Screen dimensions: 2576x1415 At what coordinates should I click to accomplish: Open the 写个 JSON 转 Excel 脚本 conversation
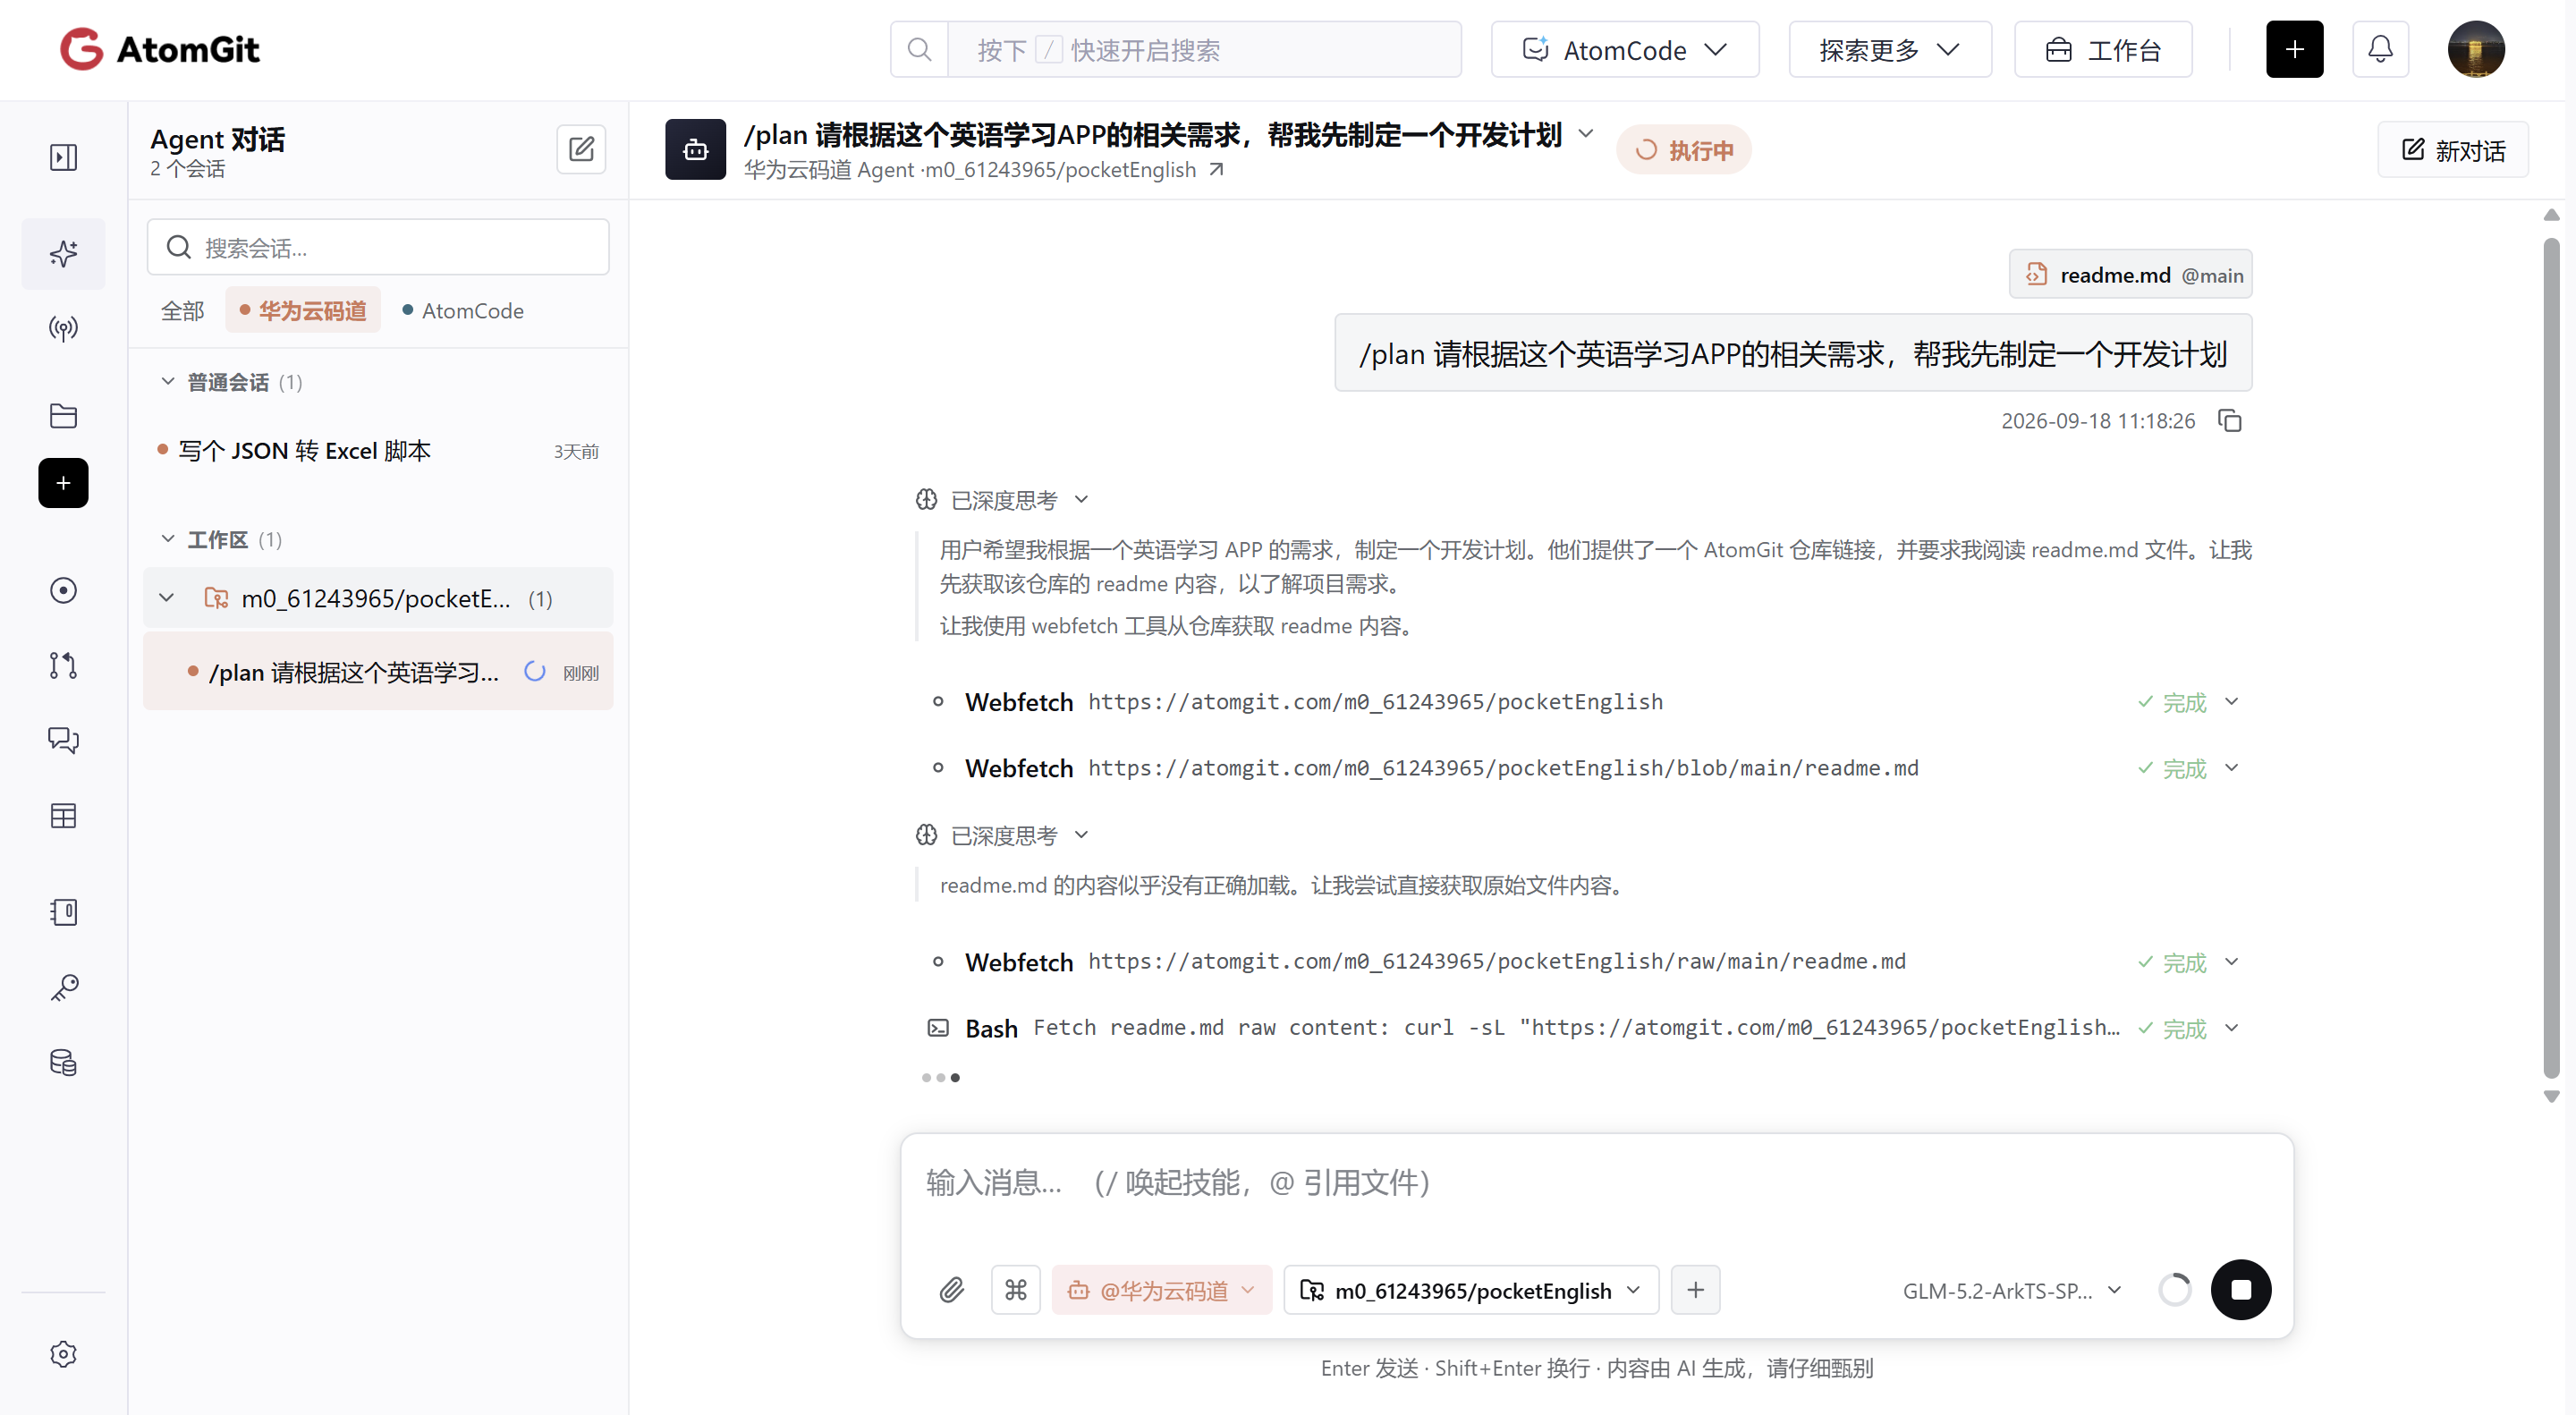(378, 451)
